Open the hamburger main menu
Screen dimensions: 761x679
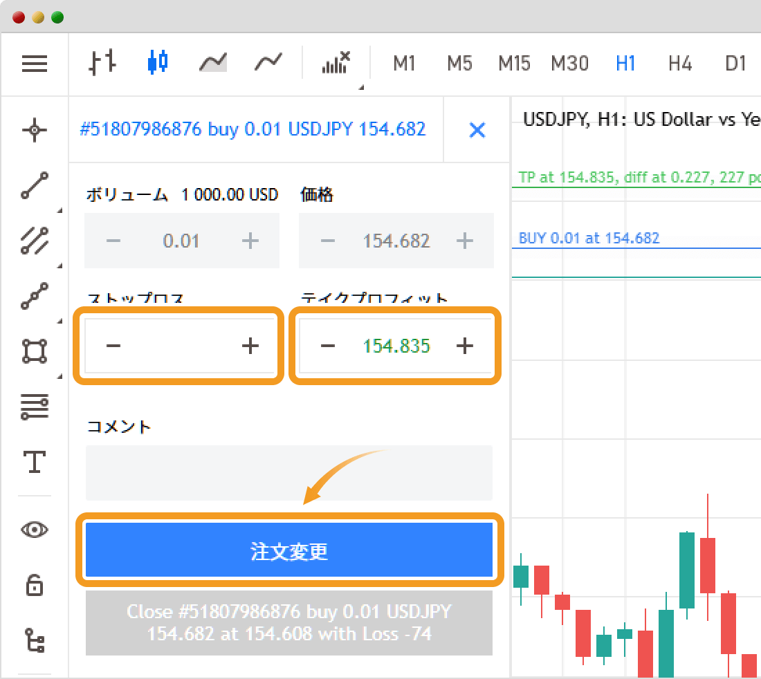pos(35,64)
